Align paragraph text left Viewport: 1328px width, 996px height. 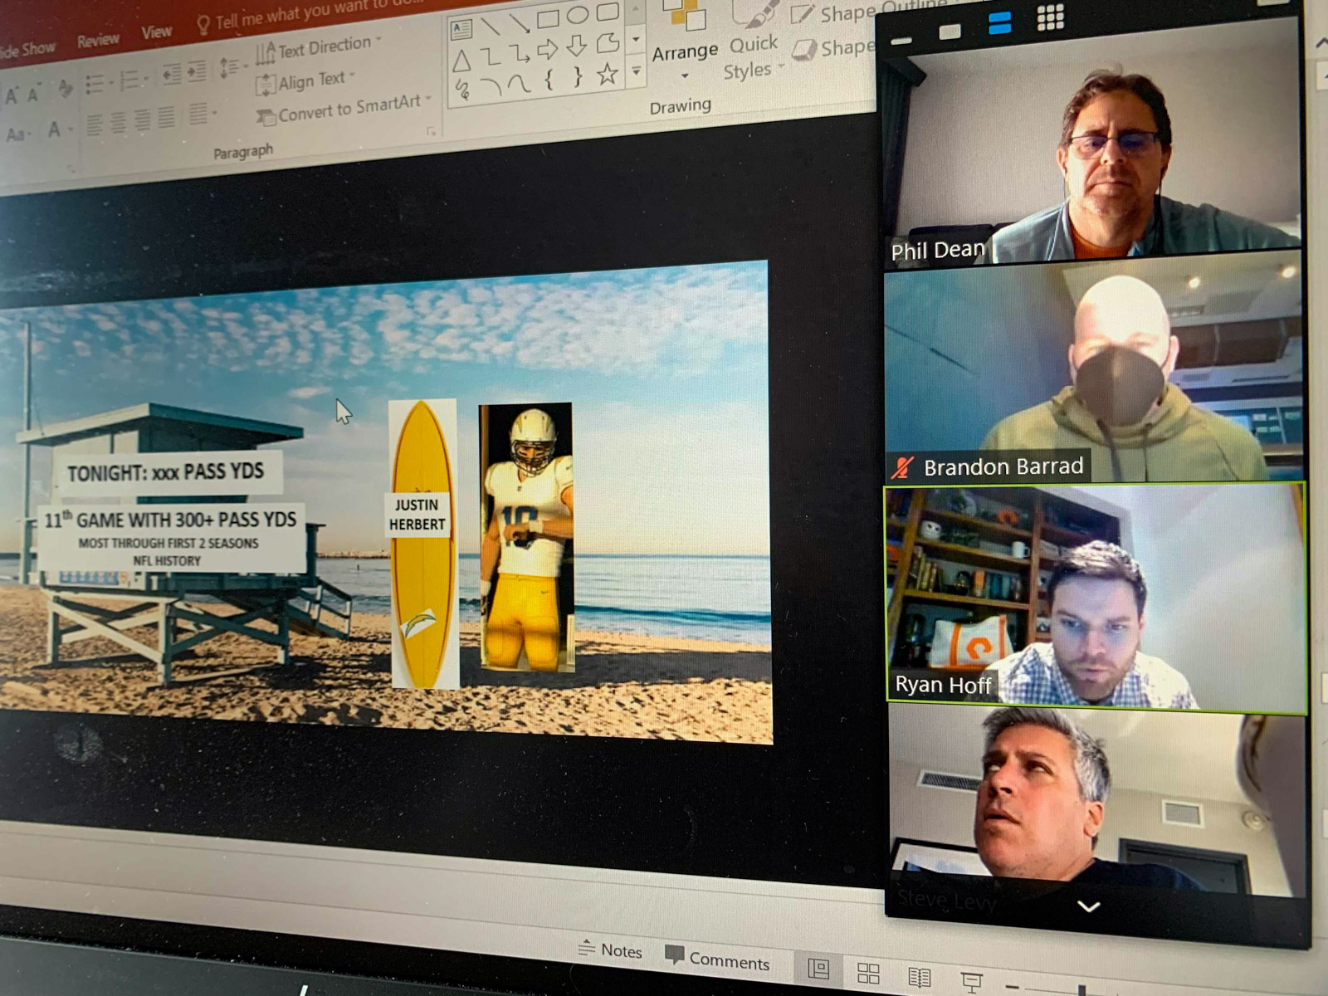point(95,125)
